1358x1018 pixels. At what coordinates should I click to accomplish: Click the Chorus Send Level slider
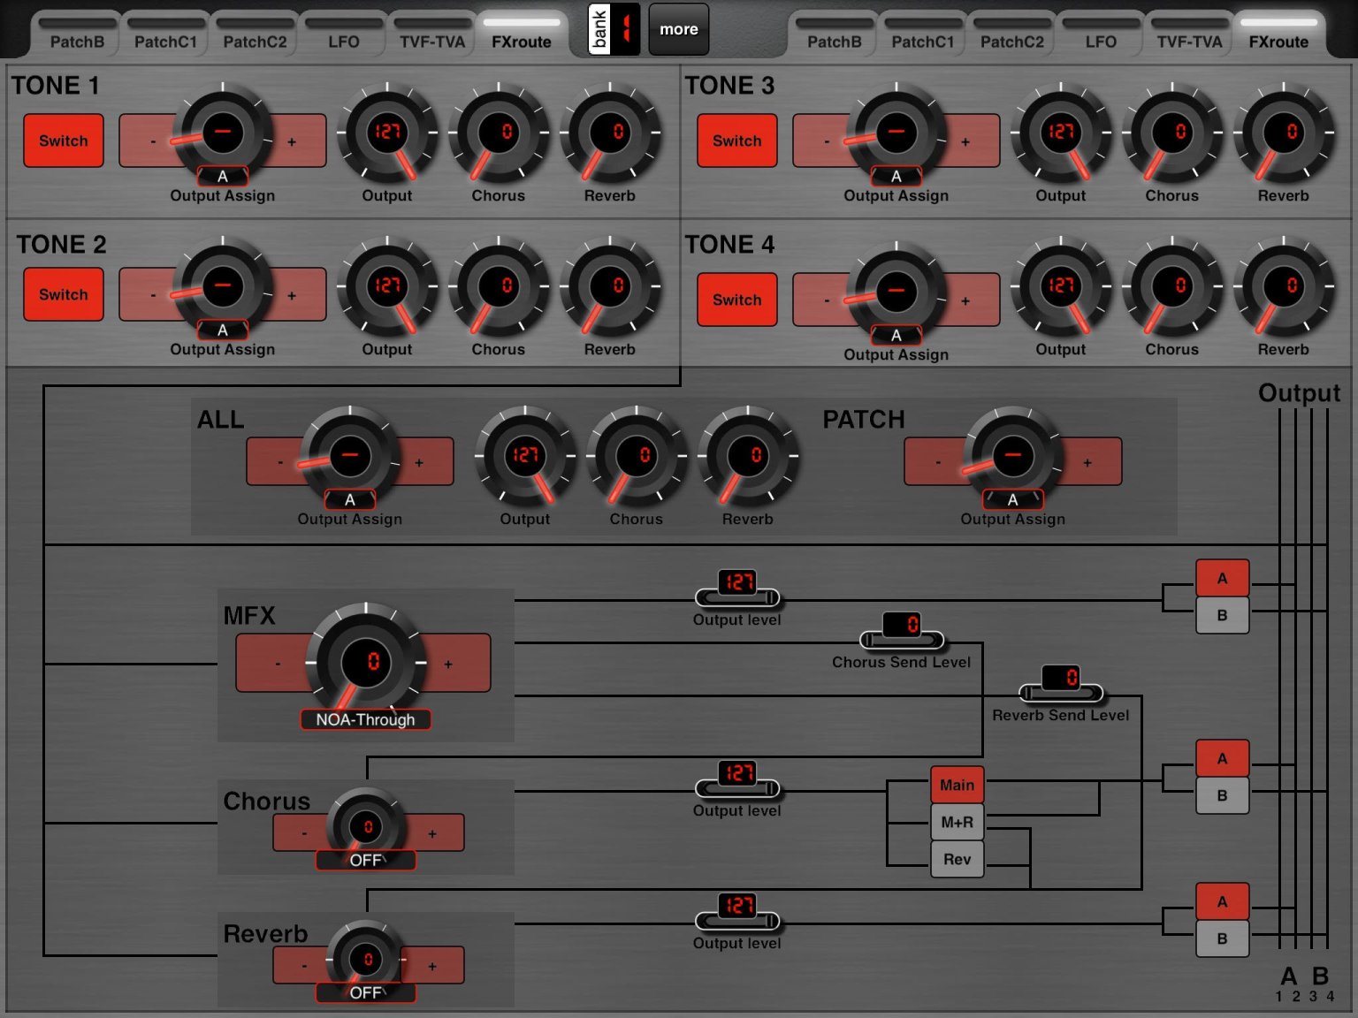902,639
